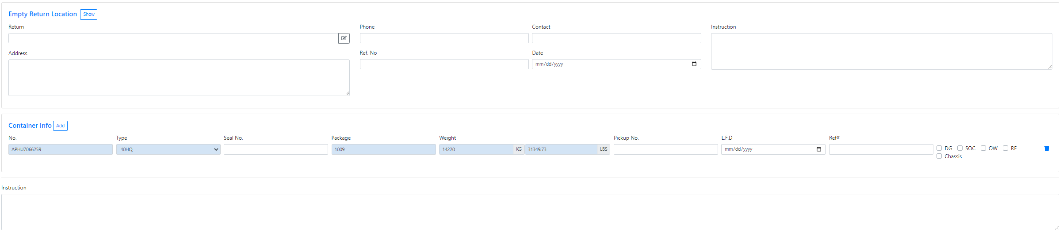Click the edit icon beside Return field
Image resolution: width=1059 pixels, height=230 pixels.
[344, 38]
